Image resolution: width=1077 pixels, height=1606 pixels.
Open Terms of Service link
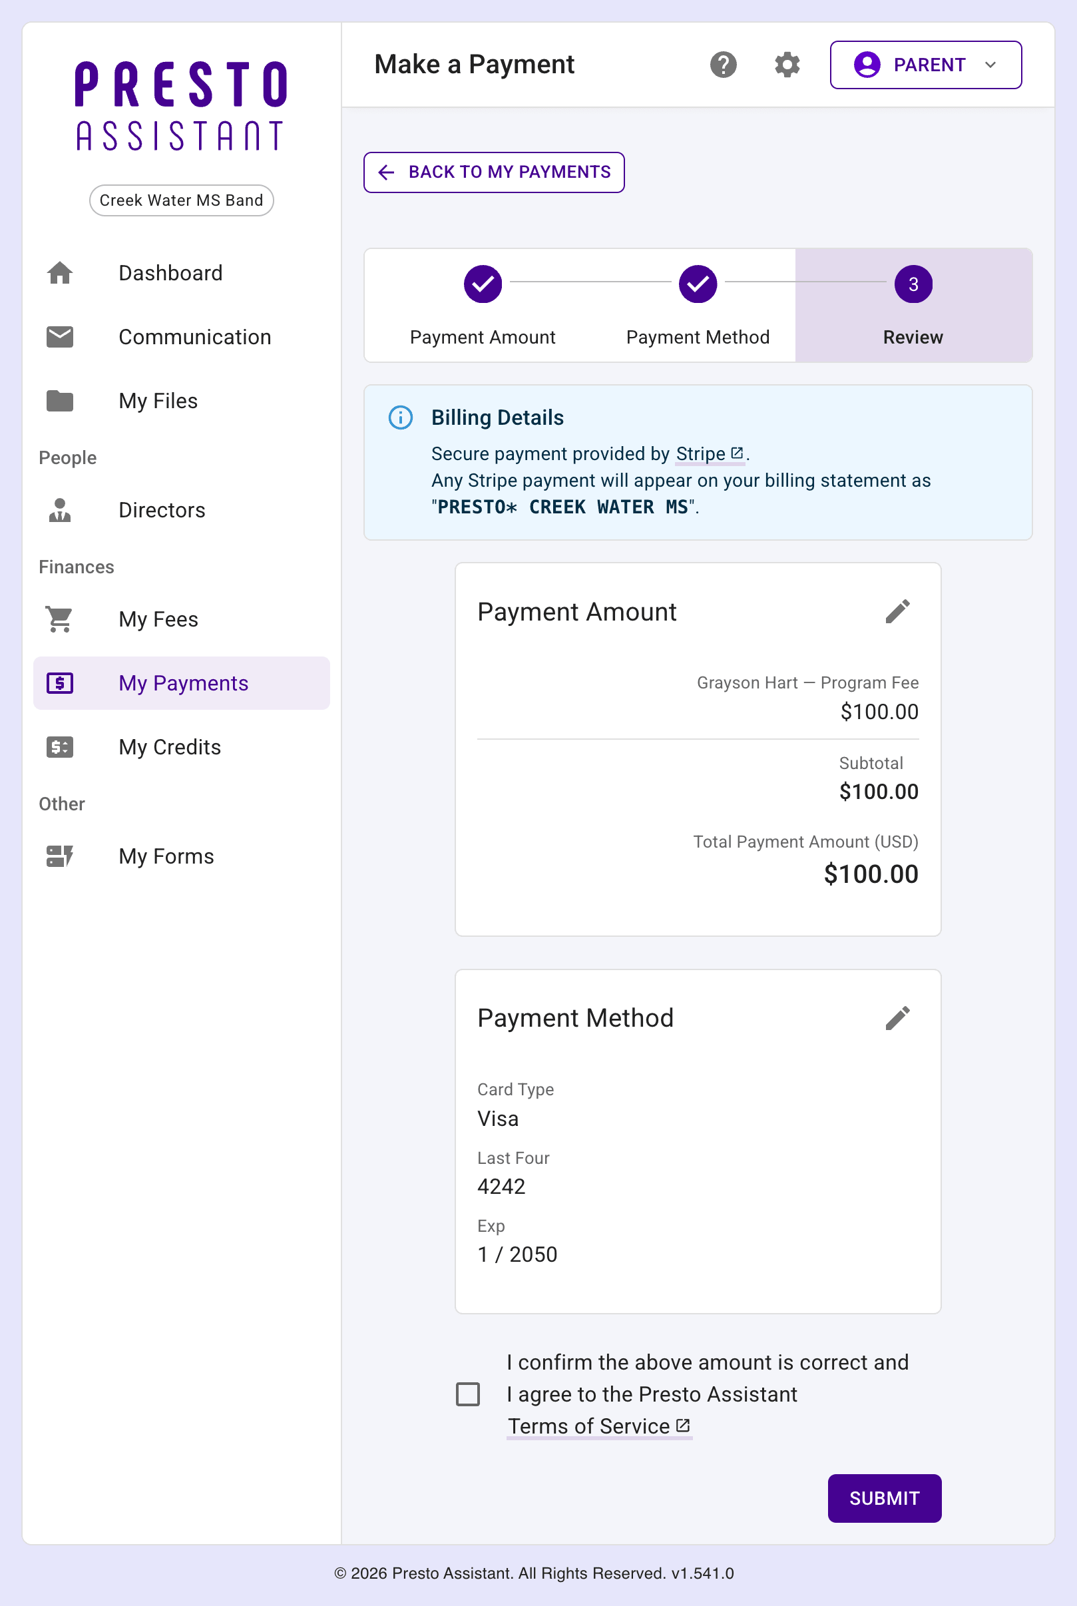(x=599, y=1426)
